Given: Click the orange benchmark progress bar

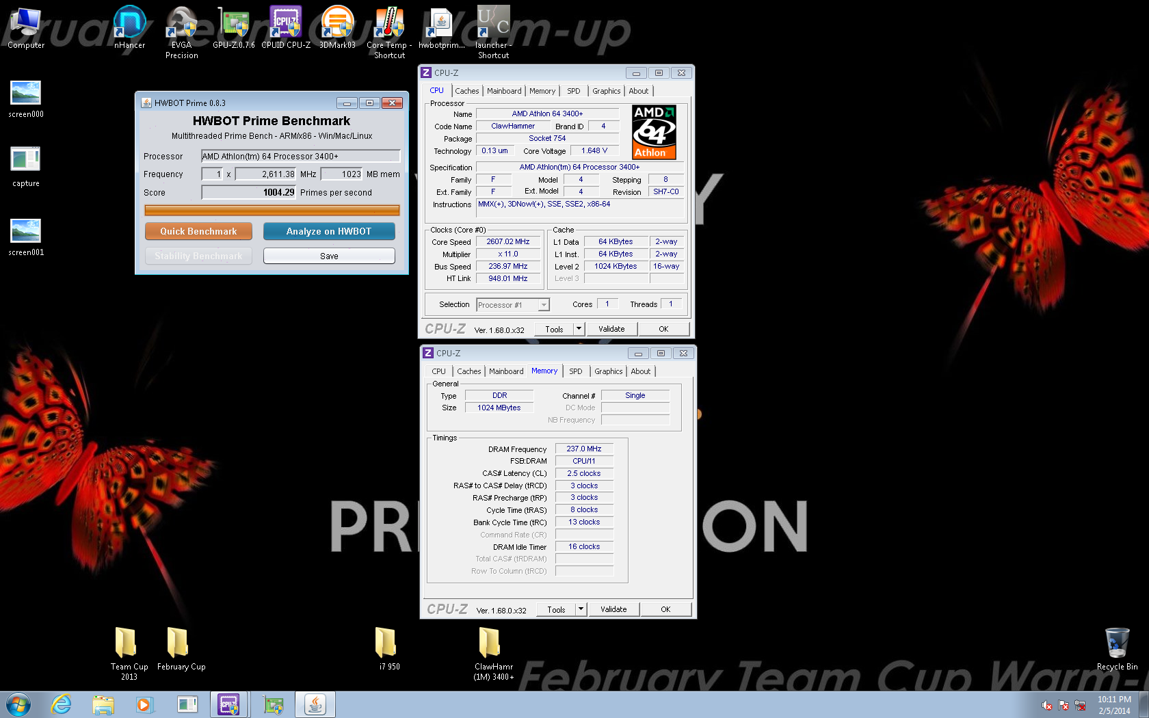Looking at the screenshot, I should click(x=272, y=210).
